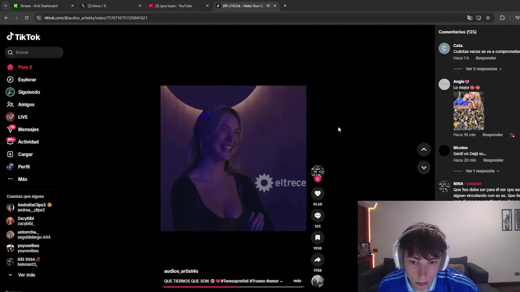520x292 pixels.
Task: Open Angie's comment image attachment
Action: (x=468, y=111)
